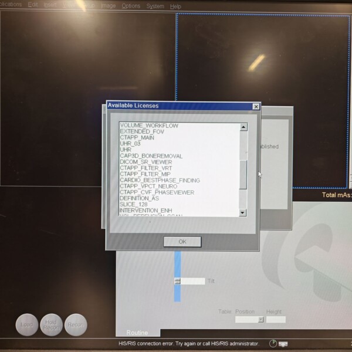Viewport: 352px width, 352px height.
Task: Click the round Recon button
Action: tap(75, 325)
